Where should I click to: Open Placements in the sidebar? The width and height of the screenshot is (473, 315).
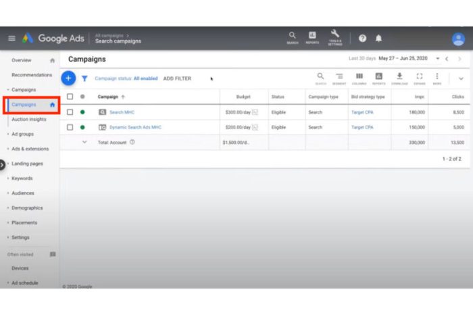click(x=24, y=222)
